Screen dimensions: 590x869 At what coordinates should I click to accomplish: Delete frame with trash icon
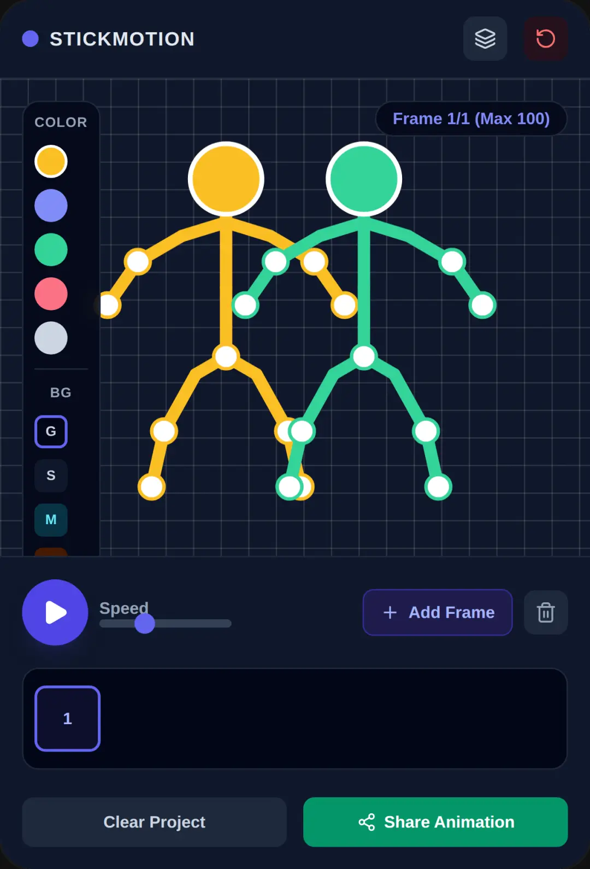pos(546,612)
